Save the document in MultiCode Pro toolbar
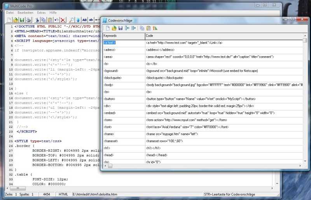 coord(22,20)
